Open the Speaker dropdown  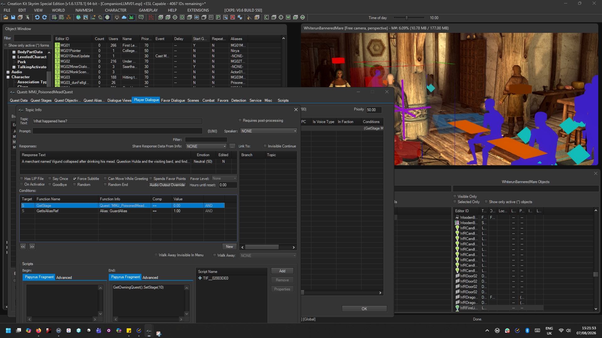click(269, 131)
